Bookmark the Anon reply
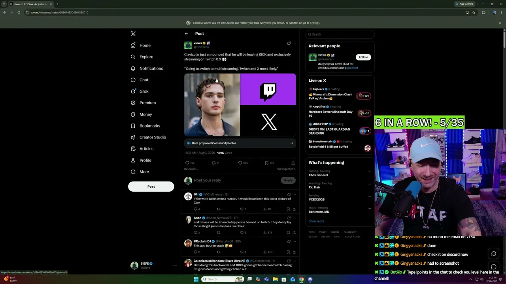Image resolution: width=506 pixels, height=284 pixels. pos(288,232)
